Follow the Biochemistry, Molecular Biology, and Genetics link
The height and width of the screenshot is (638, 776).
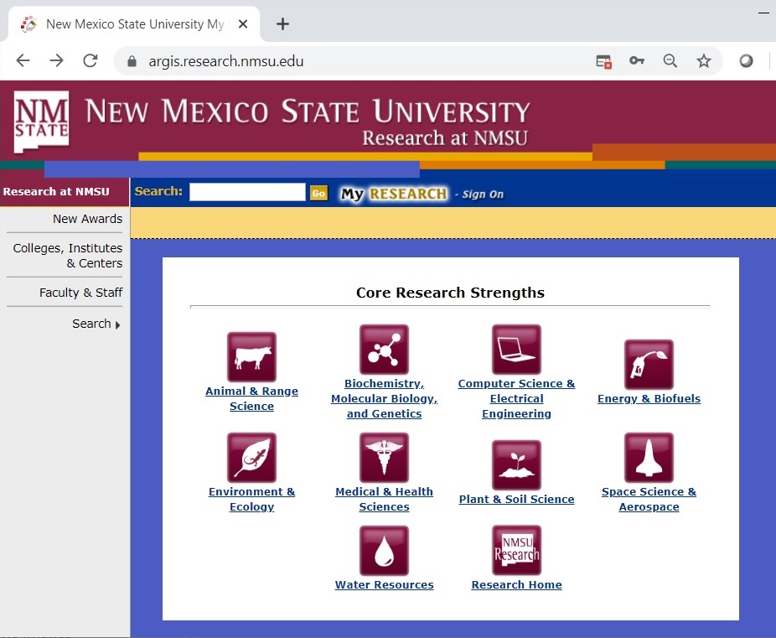pyautogui.click(x=384, y=398)
